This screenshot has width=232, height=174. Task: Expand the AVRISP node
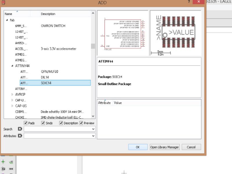click(x=12, y=94)
